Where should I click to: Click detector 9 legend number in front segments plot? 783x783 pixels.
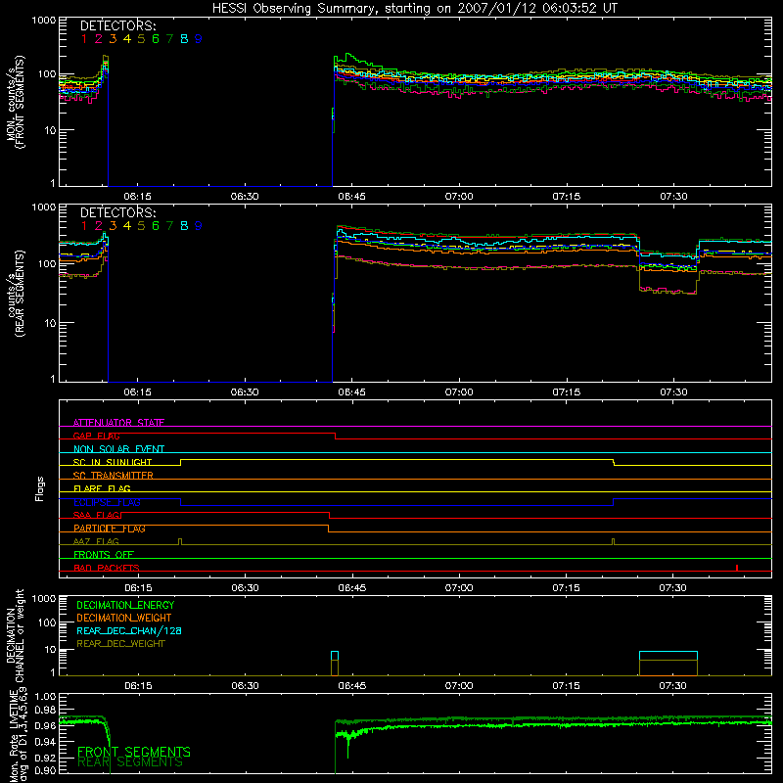tap(199, 39)
